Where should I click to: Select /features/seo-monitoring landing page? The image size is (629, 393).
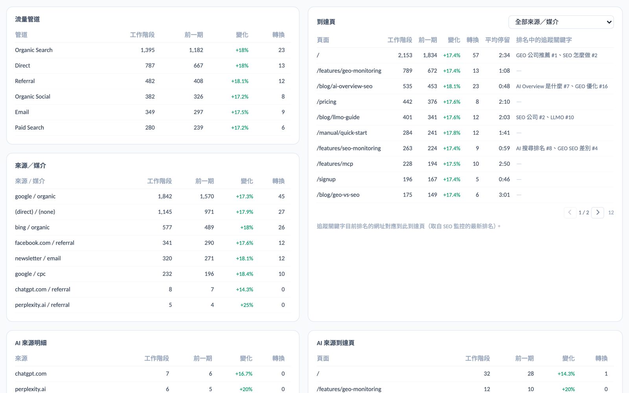(349, 148)
